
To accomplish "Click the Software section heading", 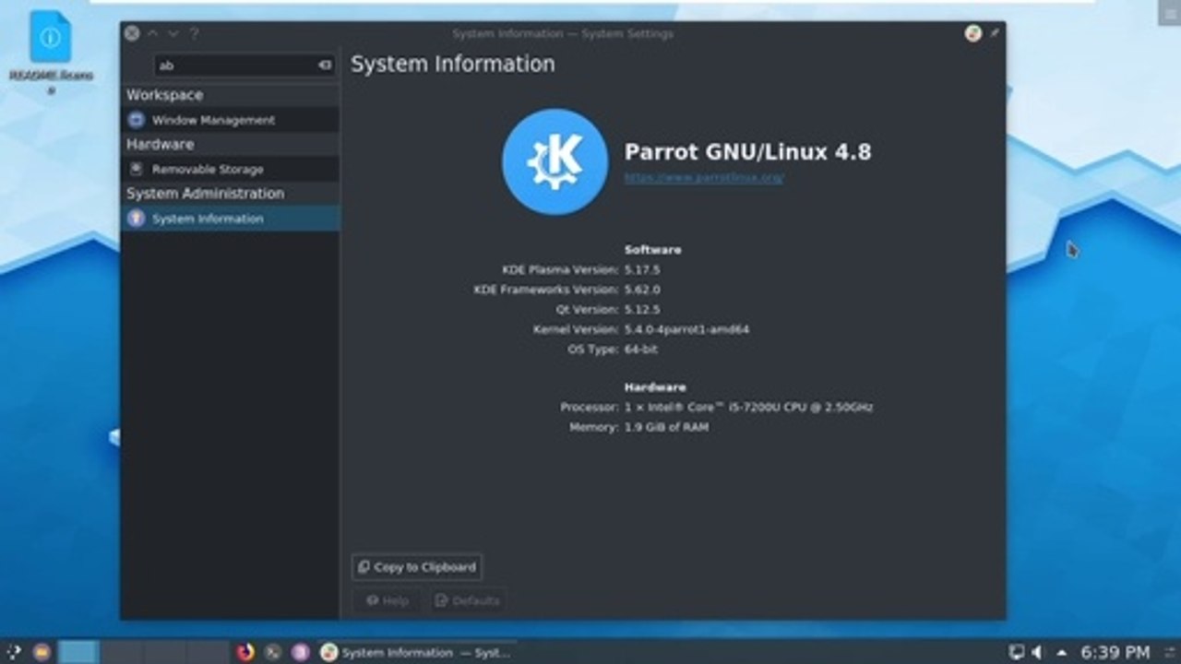I will tap(652, 250).
